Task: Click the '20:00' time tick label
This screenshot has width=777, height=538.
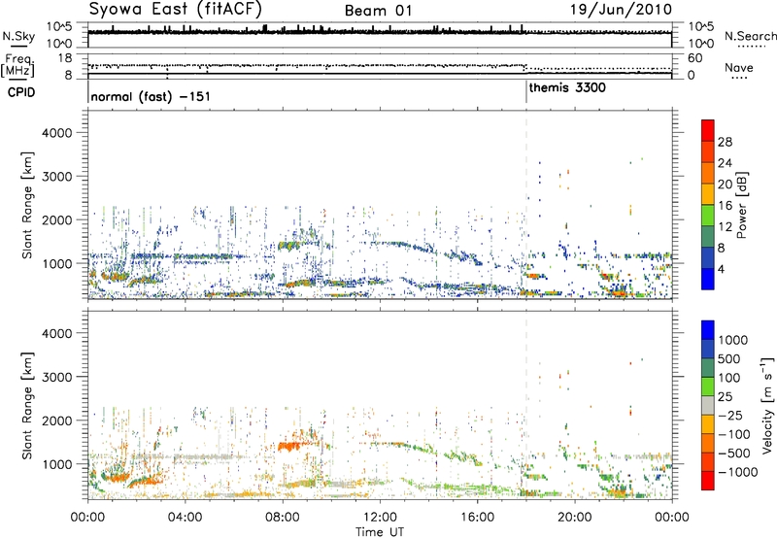Action: pyautogui.click(x=574, y=518)
